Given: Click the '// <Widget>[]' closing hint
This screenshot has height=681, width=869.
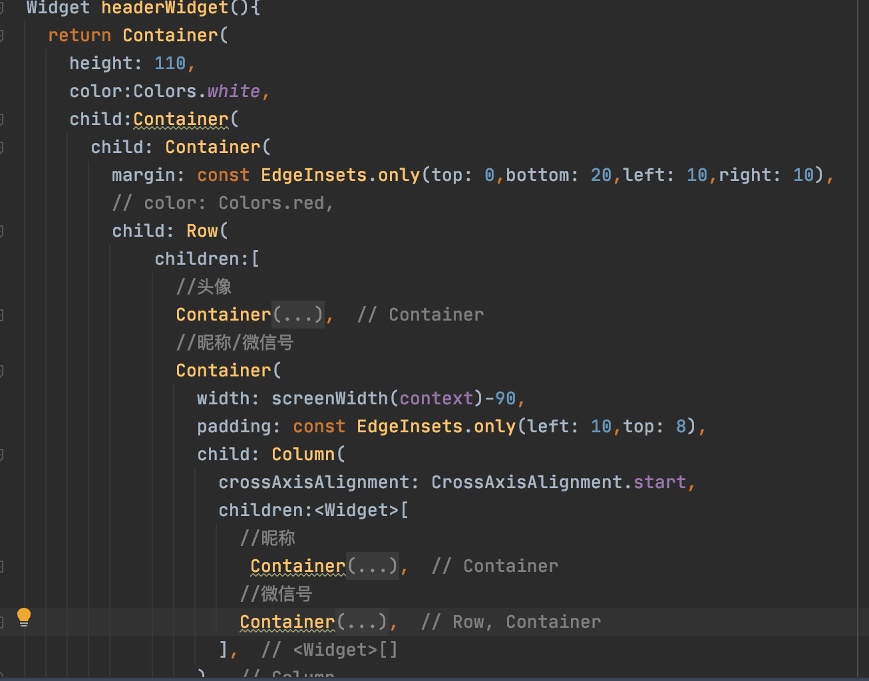Looking at the screenshot, I should 330,650.
